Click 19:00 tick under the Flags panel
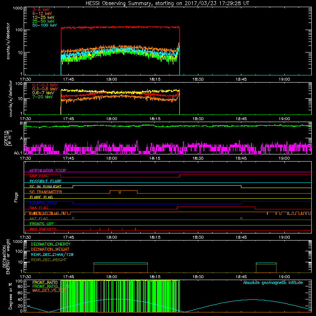 (284, 237)
